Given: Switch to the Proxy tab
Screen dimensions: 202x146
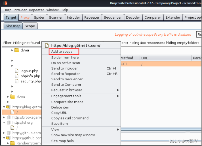Looking at the screenshot, I should coord(25,18).
